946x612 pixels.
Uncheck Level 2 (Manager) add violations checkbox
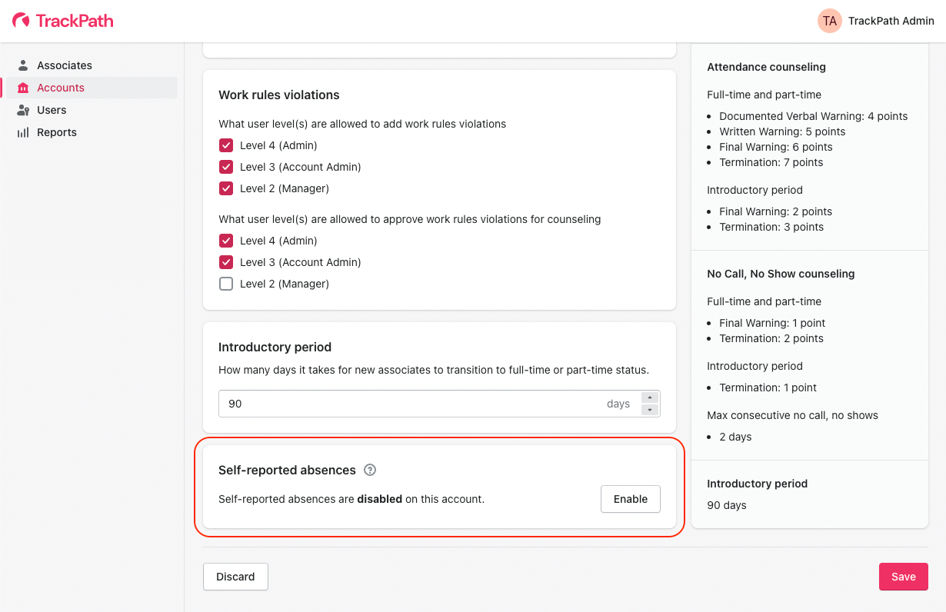(226, 188)
